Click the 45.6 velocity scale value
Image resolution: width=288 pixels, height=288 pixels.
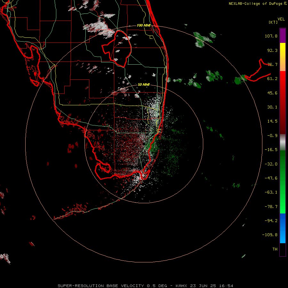coord(272,93)
